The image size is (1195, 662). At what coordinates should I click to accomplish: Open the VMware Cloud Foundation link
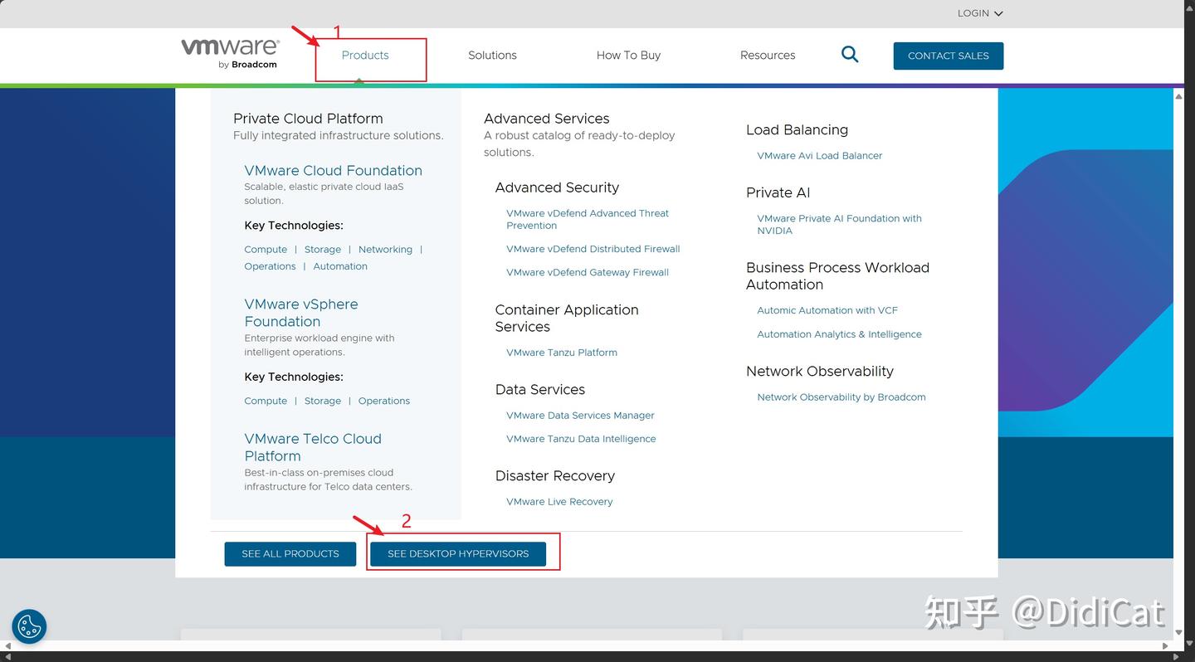click(333, 170)
